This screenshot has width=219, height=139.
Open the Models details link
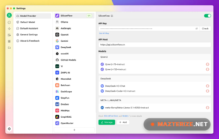[x=125, y=116]
